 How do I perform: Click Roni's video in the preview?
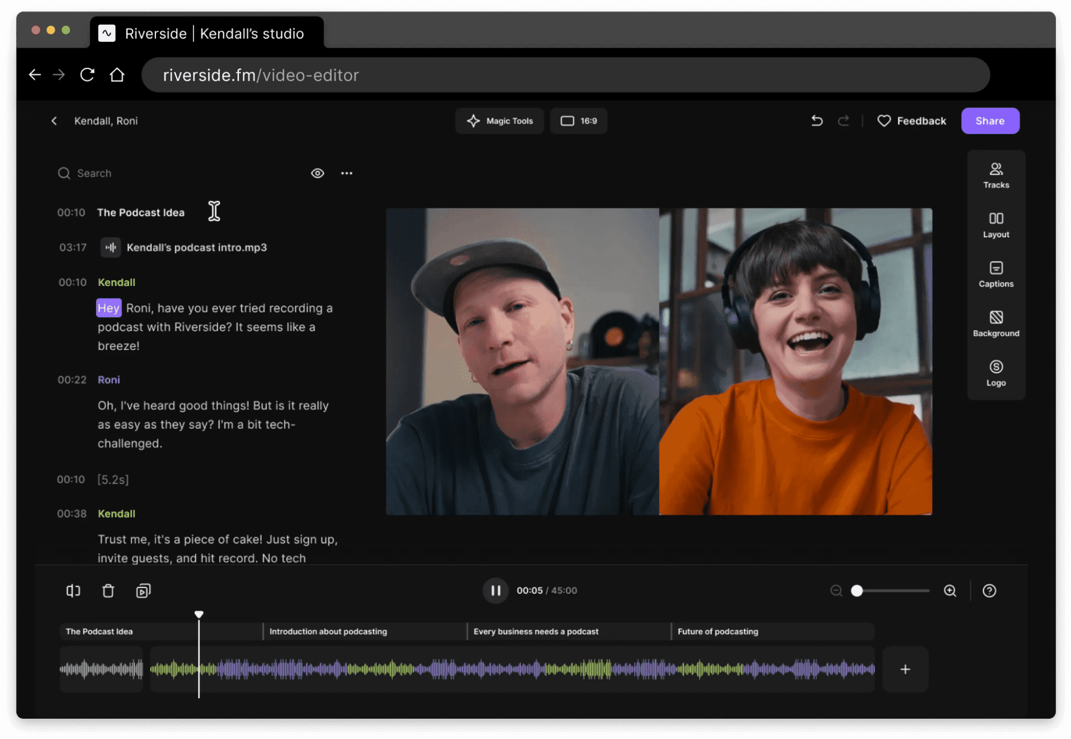(x=796, y=361)
